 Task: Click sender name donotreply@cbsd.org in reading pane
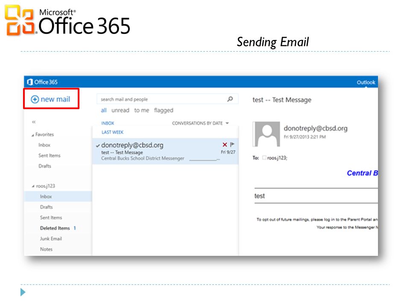pos(316,128)
